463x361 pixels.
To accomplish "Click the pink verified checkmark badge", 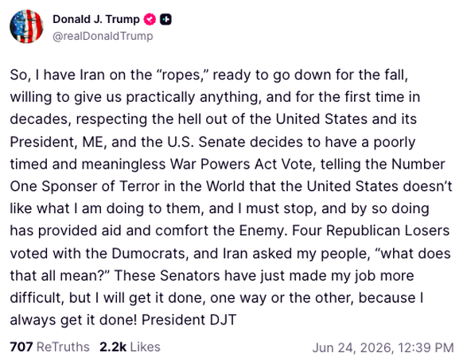I will 150,20.
